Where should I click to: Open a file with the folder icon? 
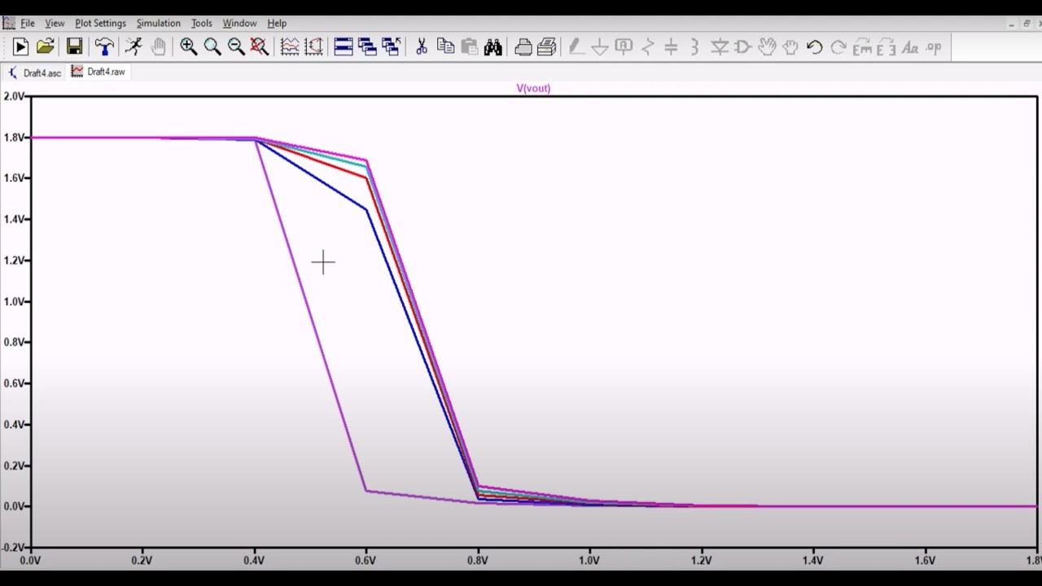pos(46,47)
